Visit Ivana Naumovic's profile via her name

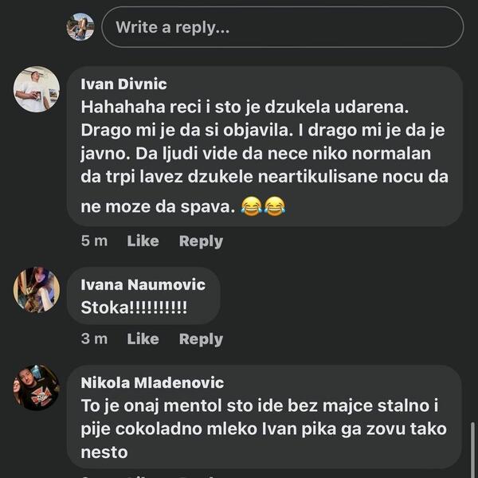tap(143, 284)
